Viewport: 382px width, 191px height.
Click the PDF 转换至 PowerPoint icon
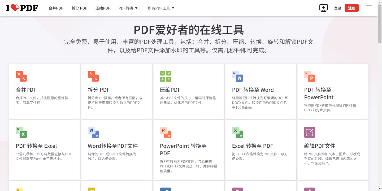tap(310, 76)
